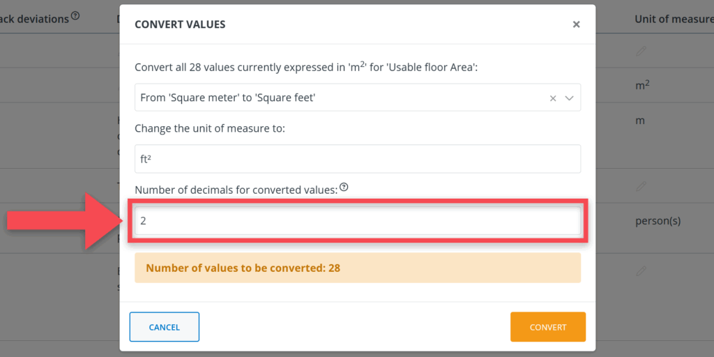This screenshot has width=714, height=357.
Task: Expand the conversion dropdown chevron
Action: 569,98
